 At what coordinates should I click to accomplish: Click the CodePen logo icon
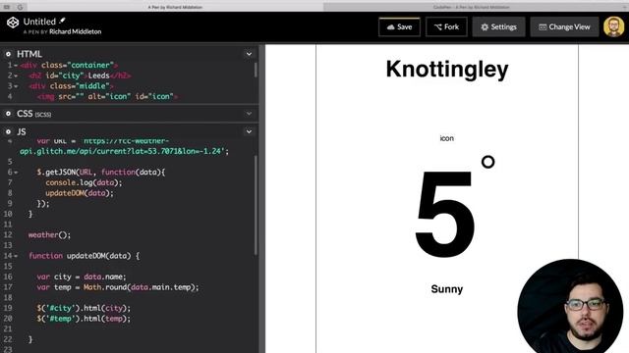pyautogui.click(x=13, y=23)
